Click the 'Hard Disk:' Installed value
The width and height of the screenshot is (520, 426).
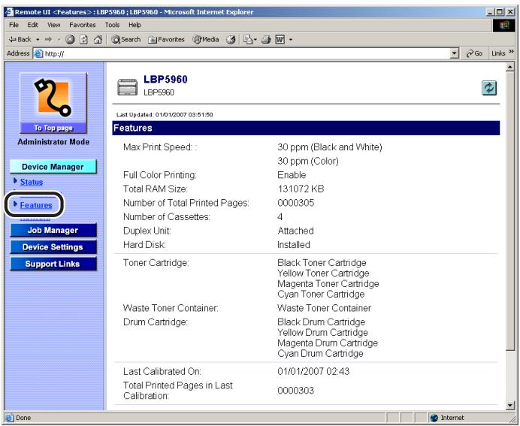pos(294,245)
